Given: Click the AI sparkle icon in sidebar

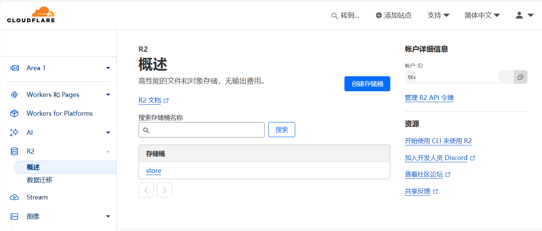Looking at the screenshot, I should 14,133.
